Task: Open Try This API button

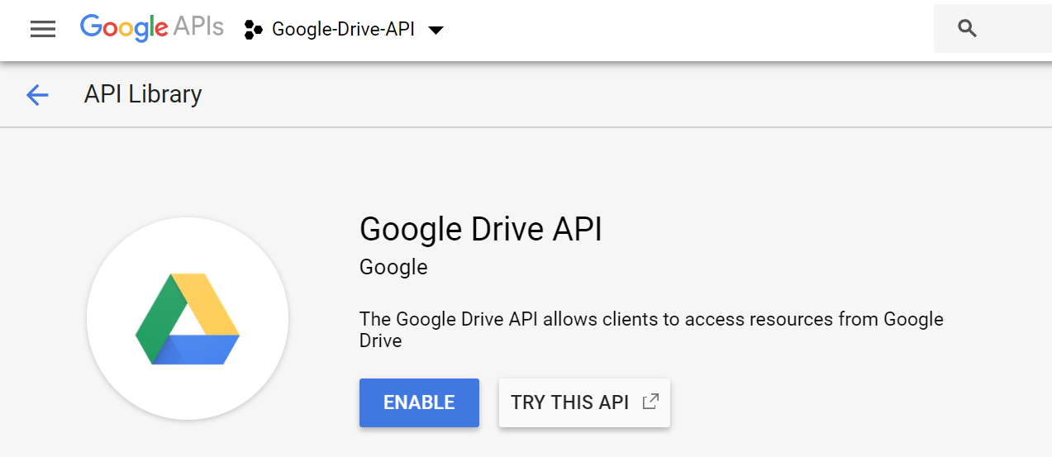Action: [x=584, y=402]
